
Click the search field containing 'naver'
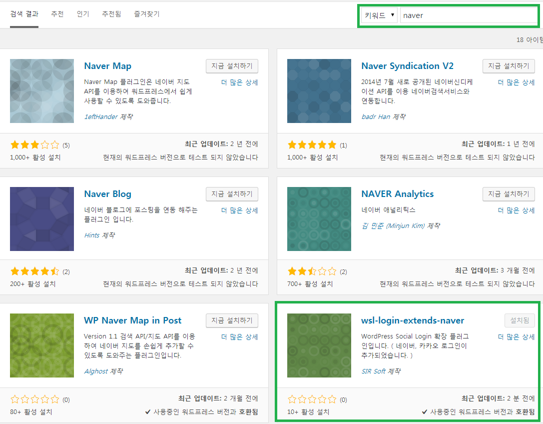click(468, 15)
